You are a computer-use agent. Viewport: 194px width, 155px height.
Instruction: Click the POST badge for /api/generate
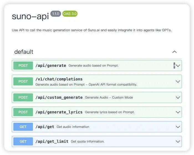click(x=23, y=66)
